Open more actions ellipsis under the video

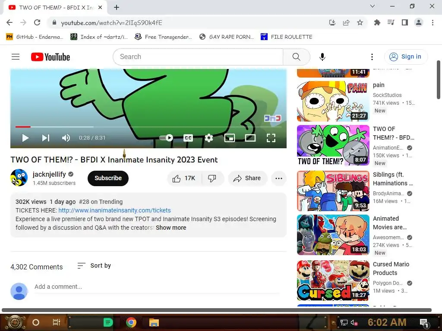(279, 178)
